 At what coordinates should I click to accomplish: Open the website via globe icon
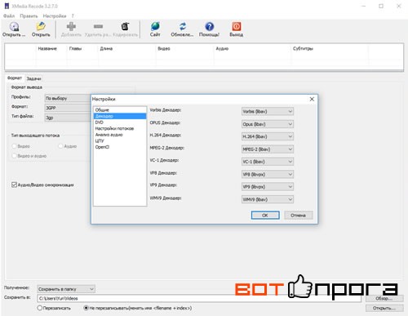coord(155,26)
